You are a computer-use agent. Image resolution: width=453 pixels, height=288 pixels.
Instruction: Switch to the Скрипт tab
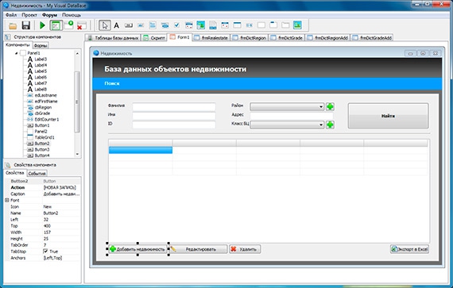[154, 38]
